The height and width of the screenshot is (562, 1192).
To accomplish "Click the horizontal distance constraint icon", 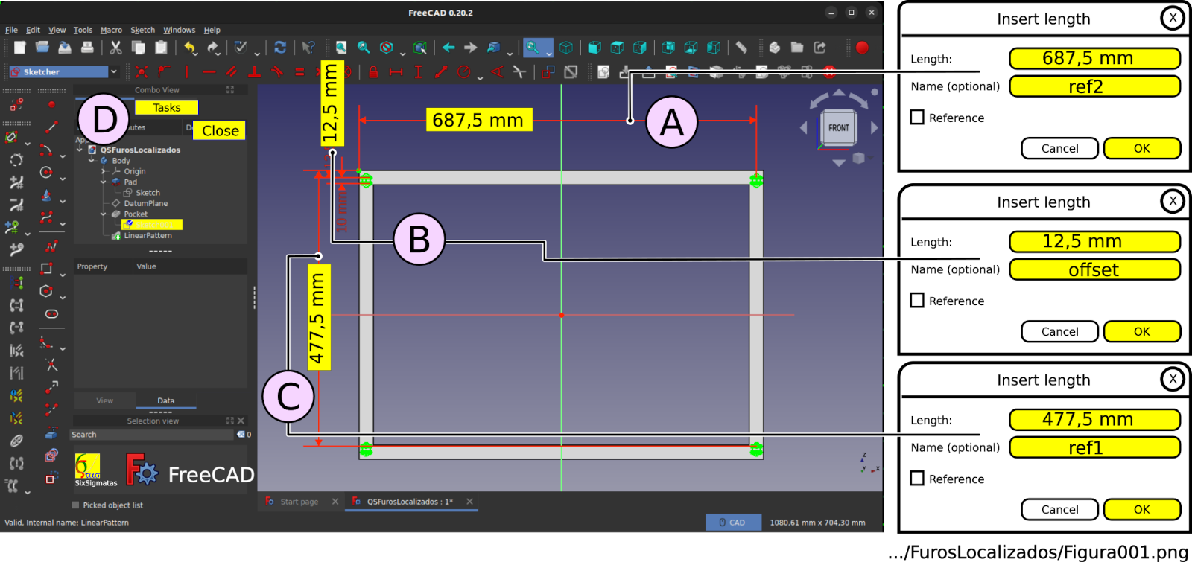I will coord(396,72).
